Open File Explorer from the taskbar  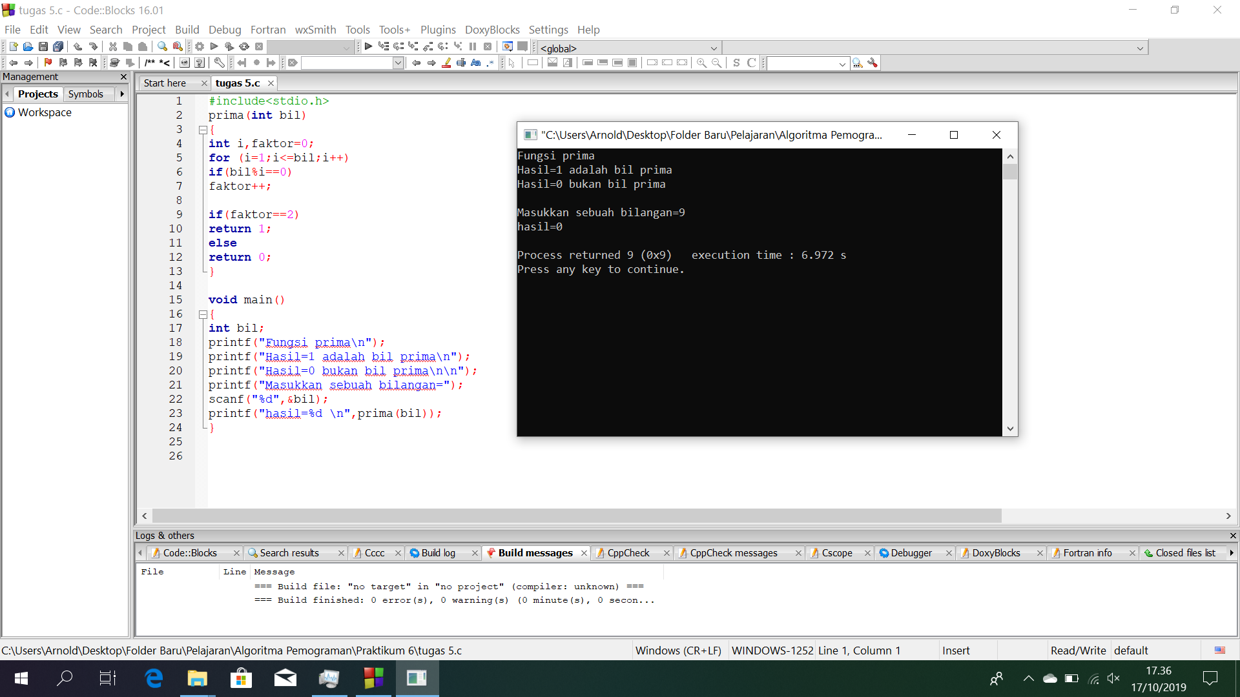[x=197, y=678]
